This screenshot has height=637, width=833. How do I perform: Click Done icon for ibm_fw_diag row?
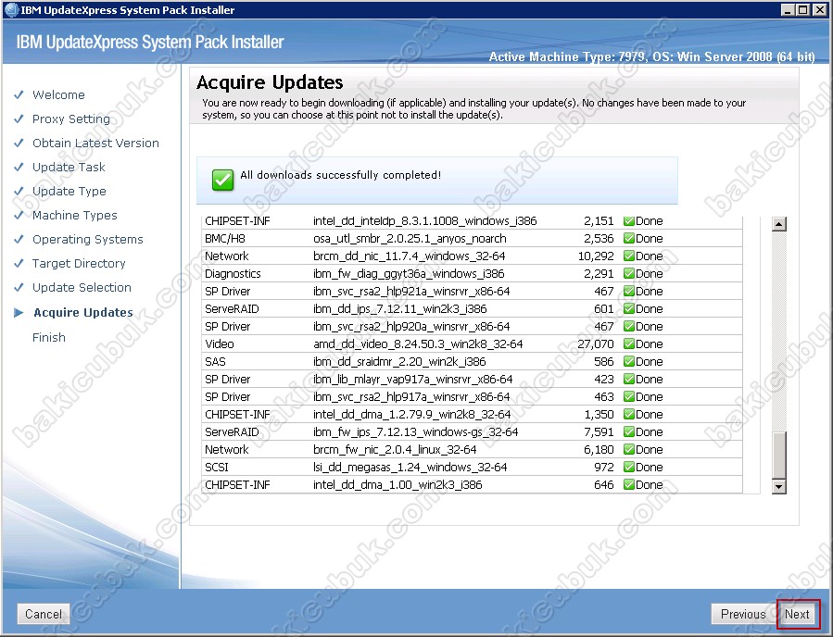[629, 273]
